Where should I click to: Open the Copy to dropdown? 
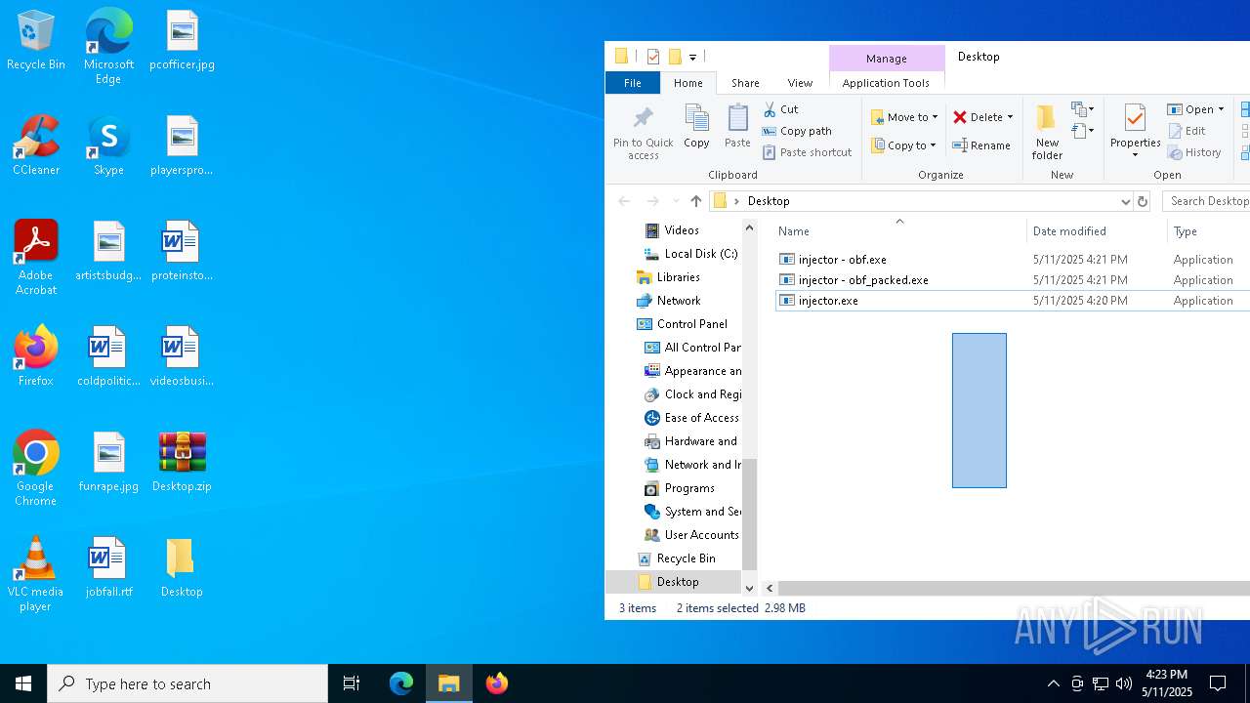(903, 145)
